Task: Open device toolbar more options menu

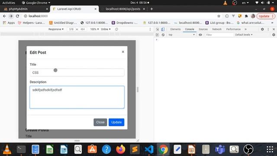Action: (150, 29)
